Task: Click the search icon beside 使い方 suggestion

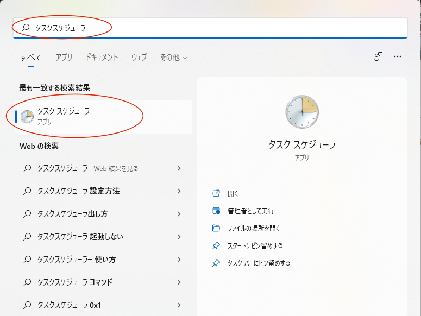Action: (27, 260)
